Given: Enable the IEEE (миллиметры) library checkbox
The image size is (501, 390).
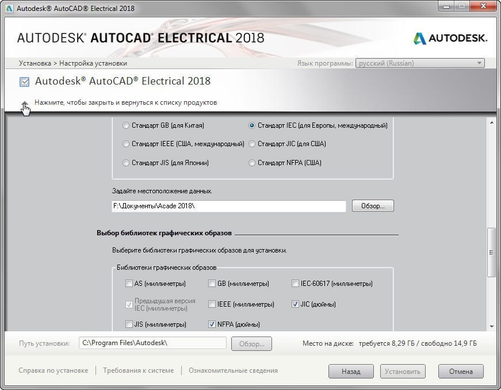Looking at the screenshot, I should (x=212, y=304).
